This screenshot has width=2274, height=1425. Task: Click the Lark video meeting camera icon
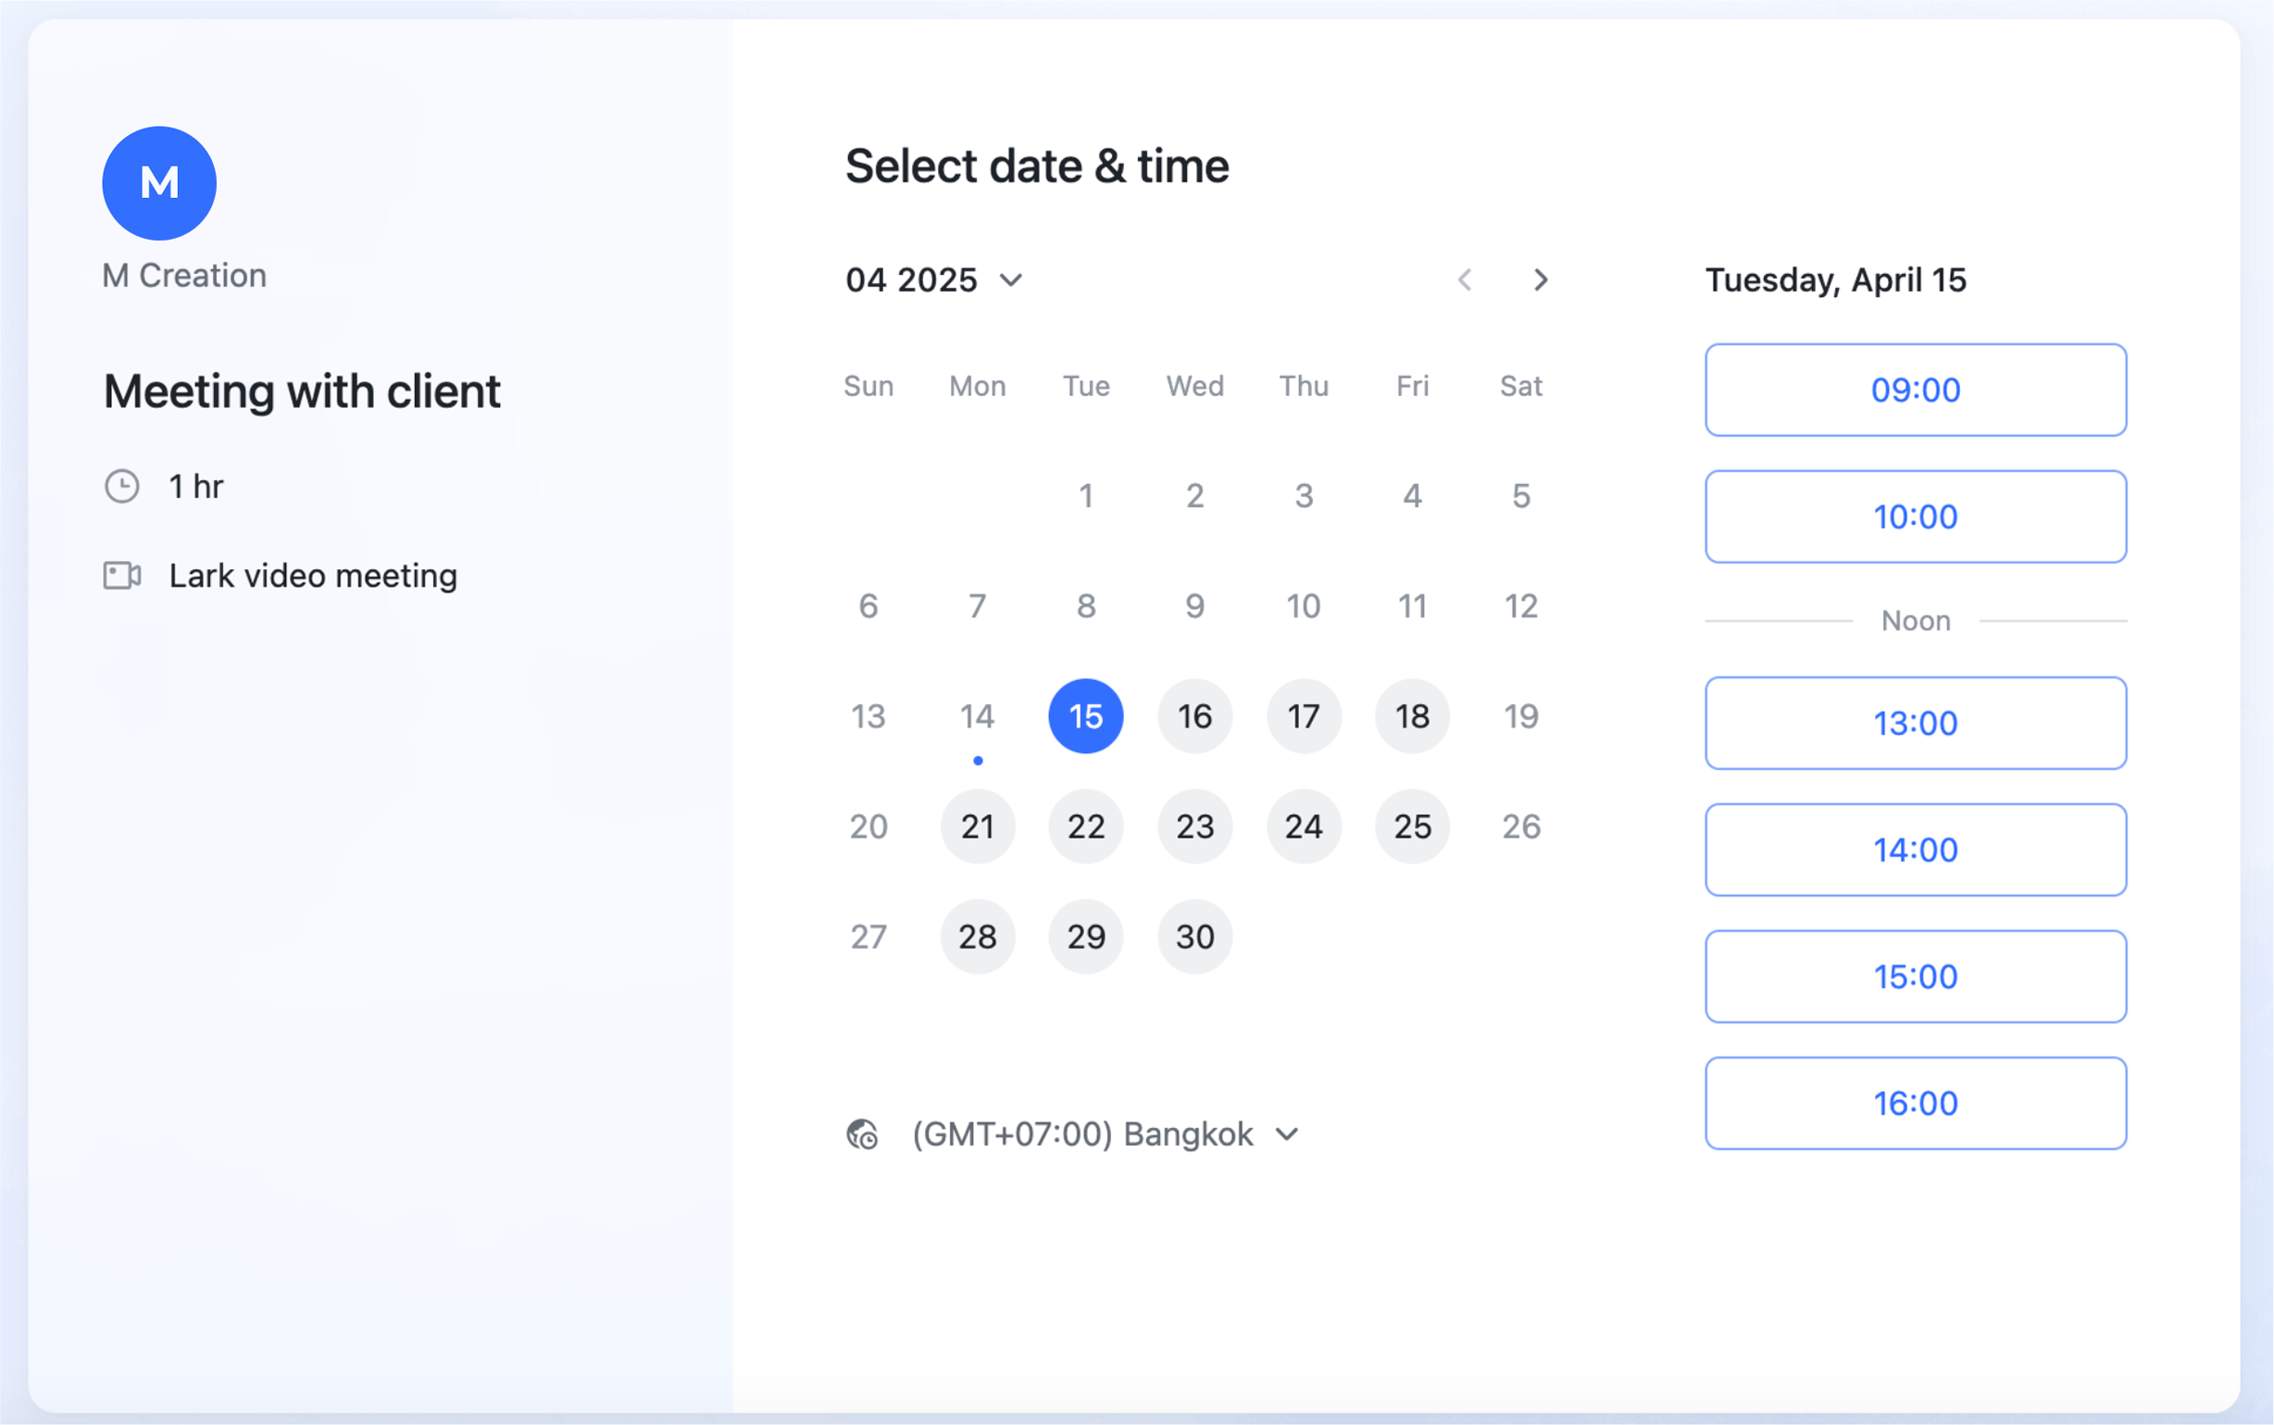coord(121,575)
